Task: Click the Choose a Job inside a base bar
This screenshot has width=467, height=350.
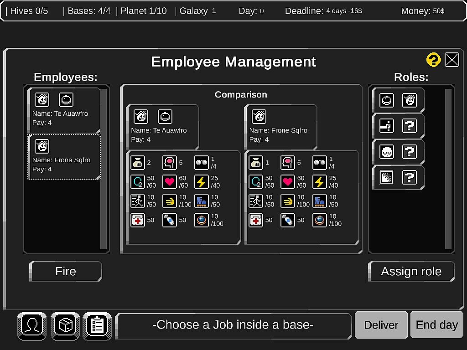Action: click(x=233, y=326)
